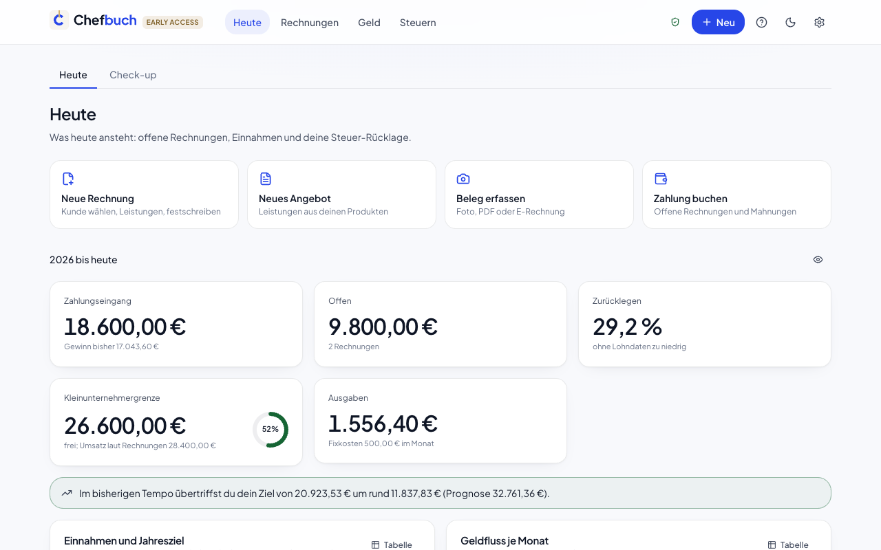Go to Geld in the top navigation
The image size is (881, 550).
tap(369, 22)
